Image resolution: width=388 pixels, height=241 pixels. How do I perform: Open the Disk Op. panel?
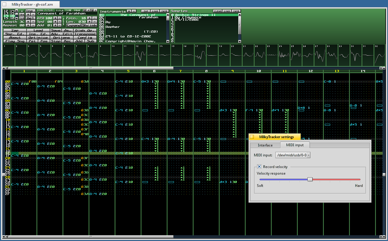click(85, 30)
